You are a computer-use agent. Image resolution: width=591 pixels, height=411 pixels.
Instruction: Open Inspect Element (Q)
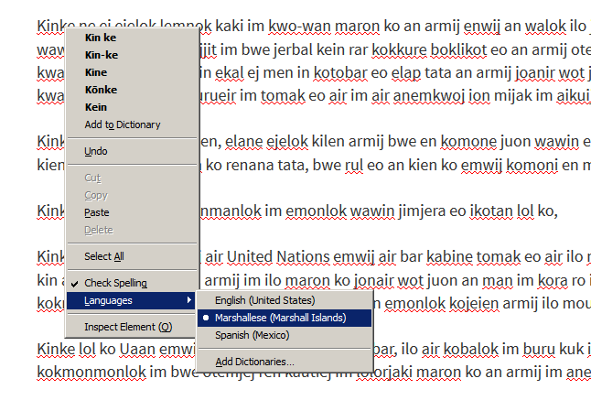click(132, 327)
